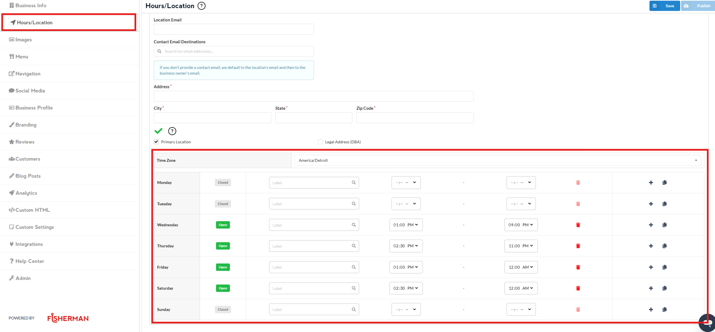Click the question mark below City field
The height and width of the screenshot is (332, 715).
click(172, 131)
